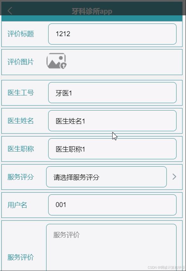
Task: Click the 医生姓名 input field
Action: tap(112, 121)
